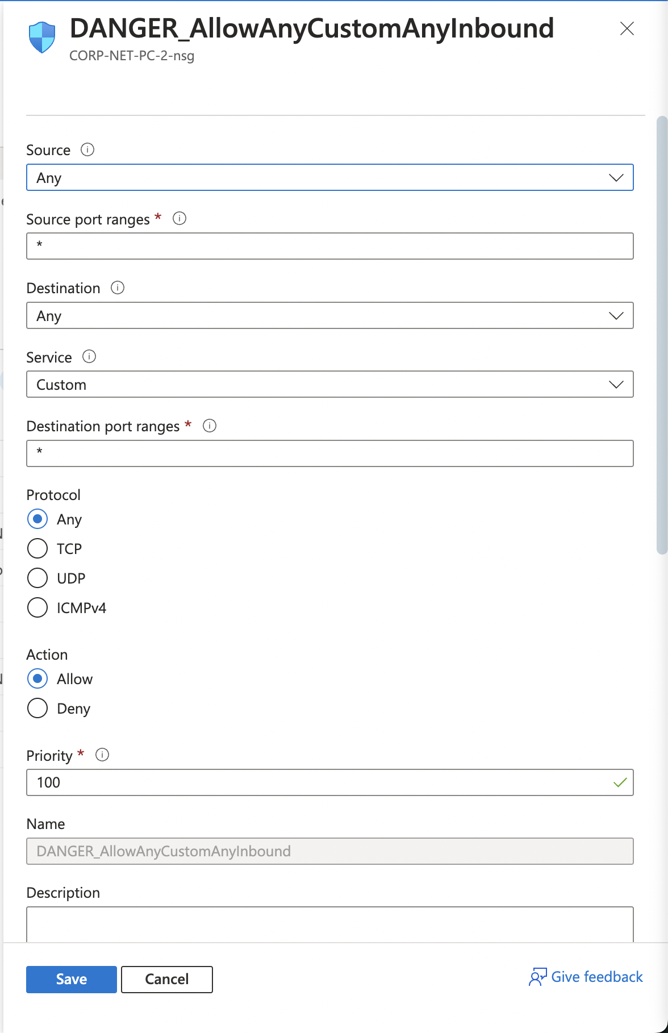Select the UDP protocol option
Screen dimensions: 668x1033
pyautogui.click(x=37, y=578)
